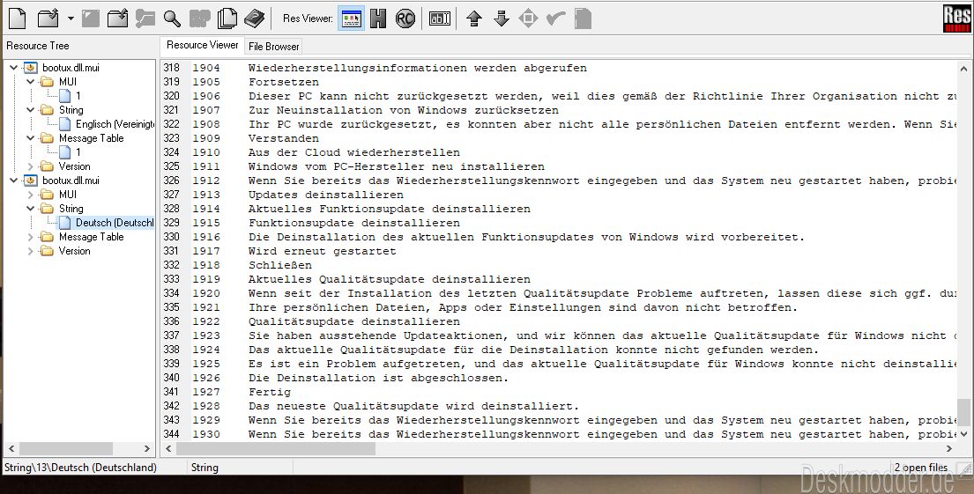Click Resource Tree horizontal scrollbar thumb
Viewport: 974px width, 494px height.
tap(65, 449)
